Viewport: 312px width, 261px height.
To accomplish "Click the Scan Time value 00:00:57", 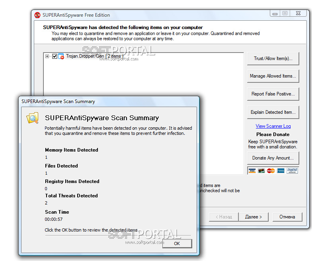I will 53,219.
